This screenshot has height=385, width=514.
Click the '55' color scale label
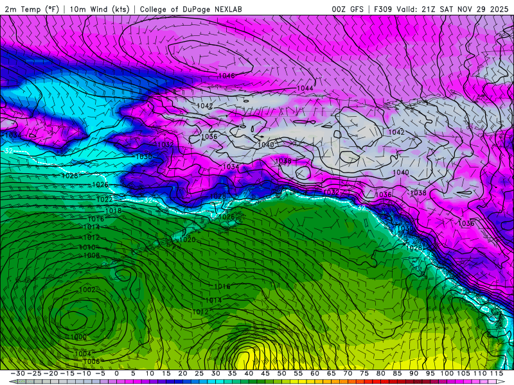pos(298,373)
